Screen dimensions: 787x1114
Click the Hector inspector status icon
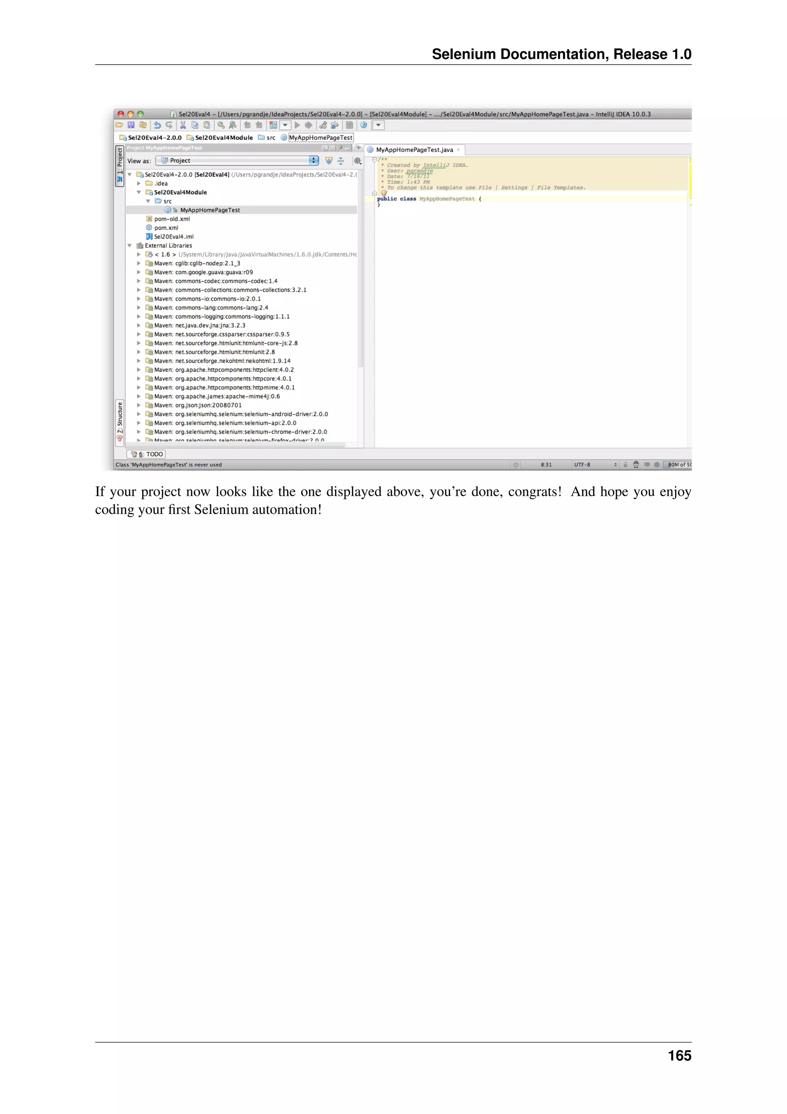pyautogui.click(x=636, y=465)
